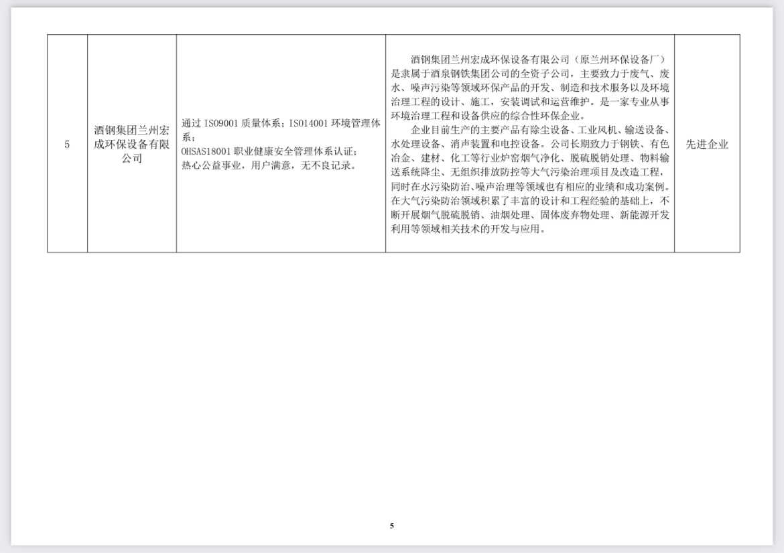Viewport: 784px width, 553px height.
Task: Click the page number 5 in footer
Action: [x=392, y=526]
